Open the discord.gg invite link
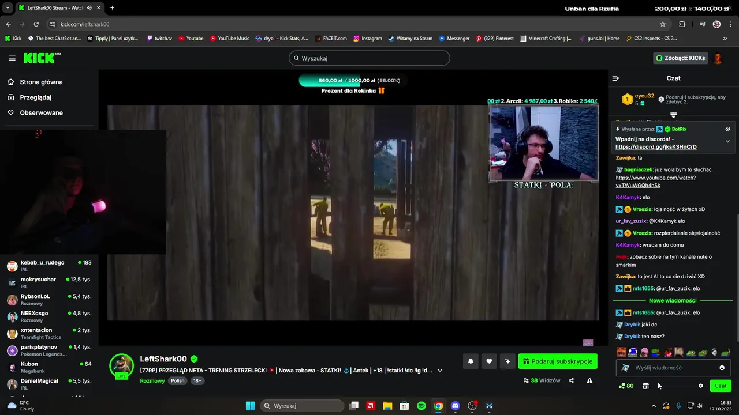This screenshot has width=739, height=415. (656, 147)
